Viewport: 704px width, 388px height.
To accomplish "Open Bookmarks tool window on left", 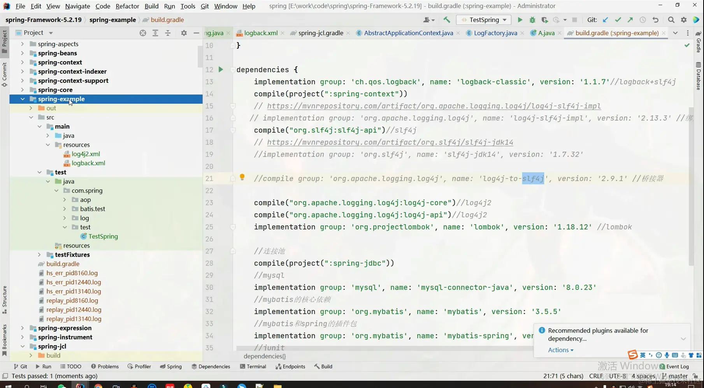I will [x=5, y=340].
